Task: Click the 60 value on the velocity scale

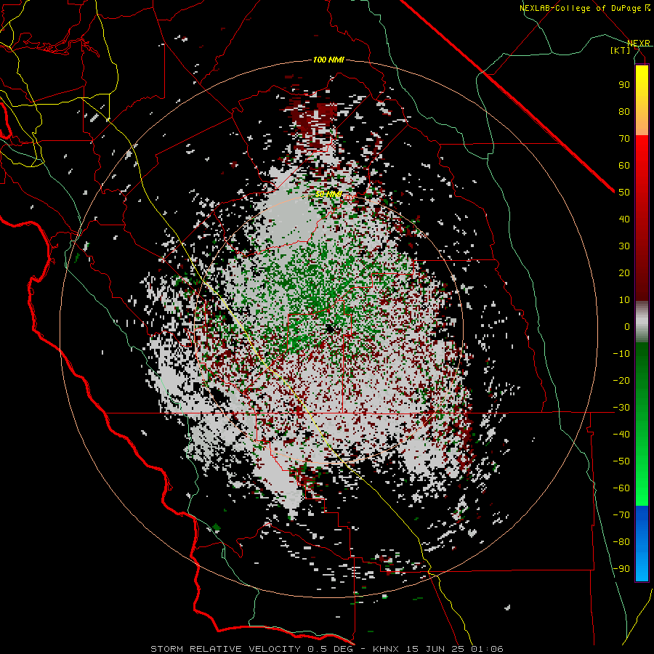Action: (624, 165)
